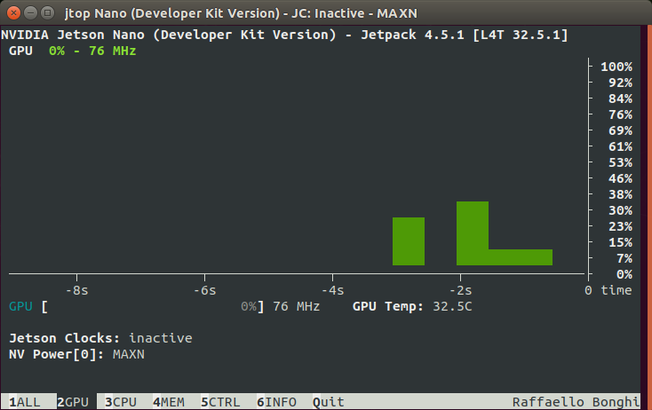Click the -8s time axis label
Image resolution: width=652 pixels, height=410 pixels.
[77, 290]
